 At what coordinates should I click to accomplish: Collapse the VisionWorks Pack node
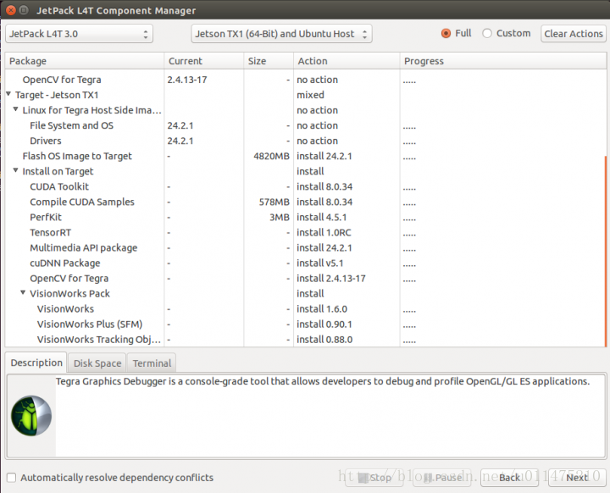[x=23, y=292]
